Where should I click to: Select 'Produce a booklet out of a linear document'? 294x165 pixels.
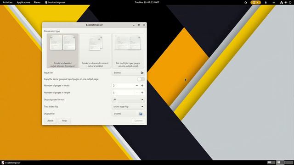point(62,51)
